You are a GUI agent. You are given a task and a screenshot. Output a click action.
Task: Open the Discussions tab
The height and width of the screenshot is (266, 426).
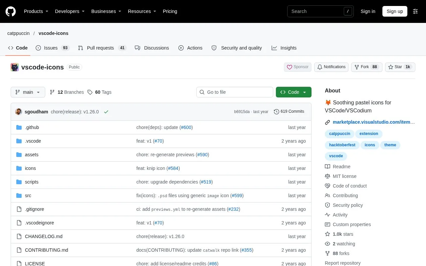[x=152, y=48]
